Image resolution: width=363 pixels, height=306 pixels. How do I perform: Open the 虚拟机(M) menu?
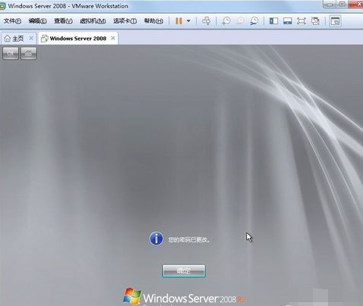point(92,20)
